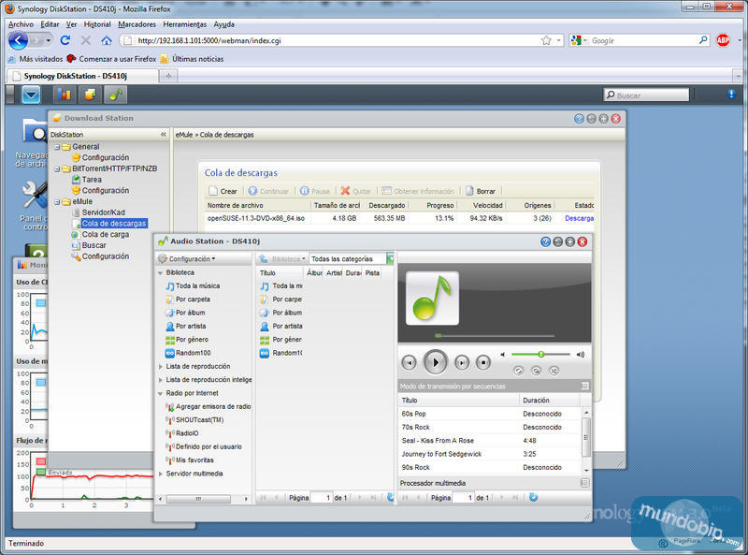Screen dimensions: 748x555
Task: Open the Adblock Plus toolbar icon
Action: pyautogui.click(x=723, y=40)
